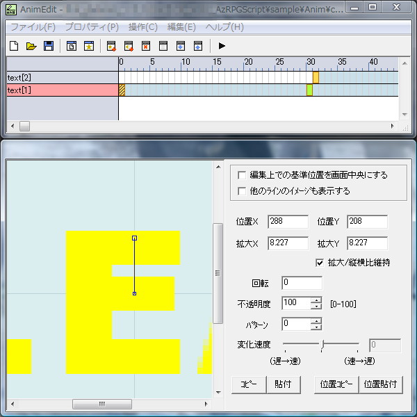The image size is (417, 417).
Task: Select the text[2] timeline row
Action: [x=63, y=78]
